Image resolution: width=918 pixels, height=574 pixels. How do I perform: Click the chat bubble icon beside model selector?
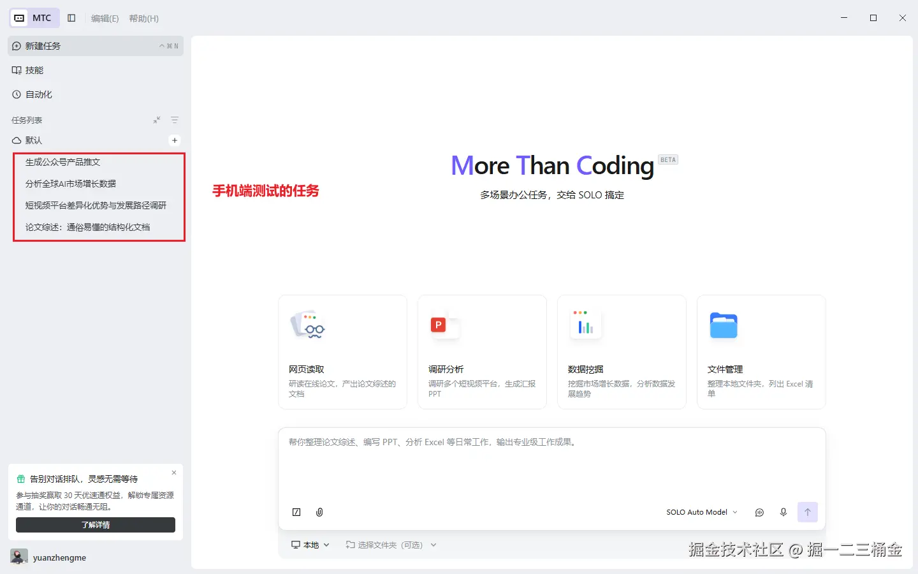point(759,512)
